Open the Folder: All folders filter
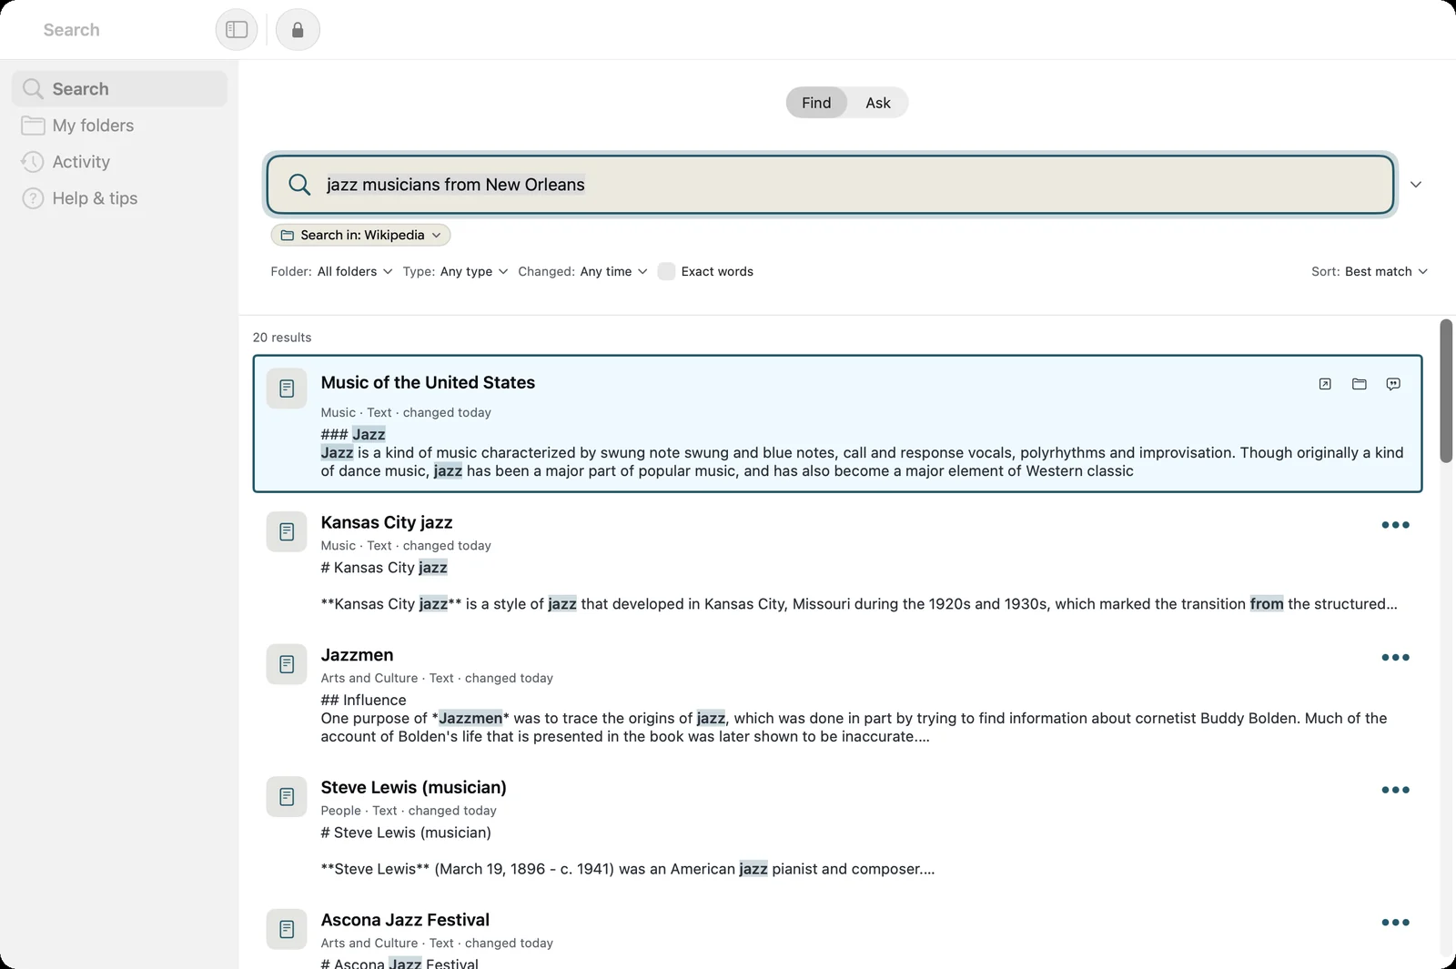1456x969 pixels. 331,271
